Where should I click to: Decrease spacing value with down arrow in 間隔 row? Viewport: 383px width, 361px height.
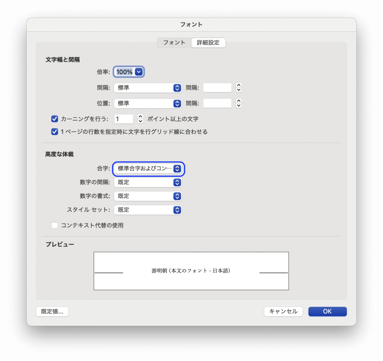pos(239,90)
